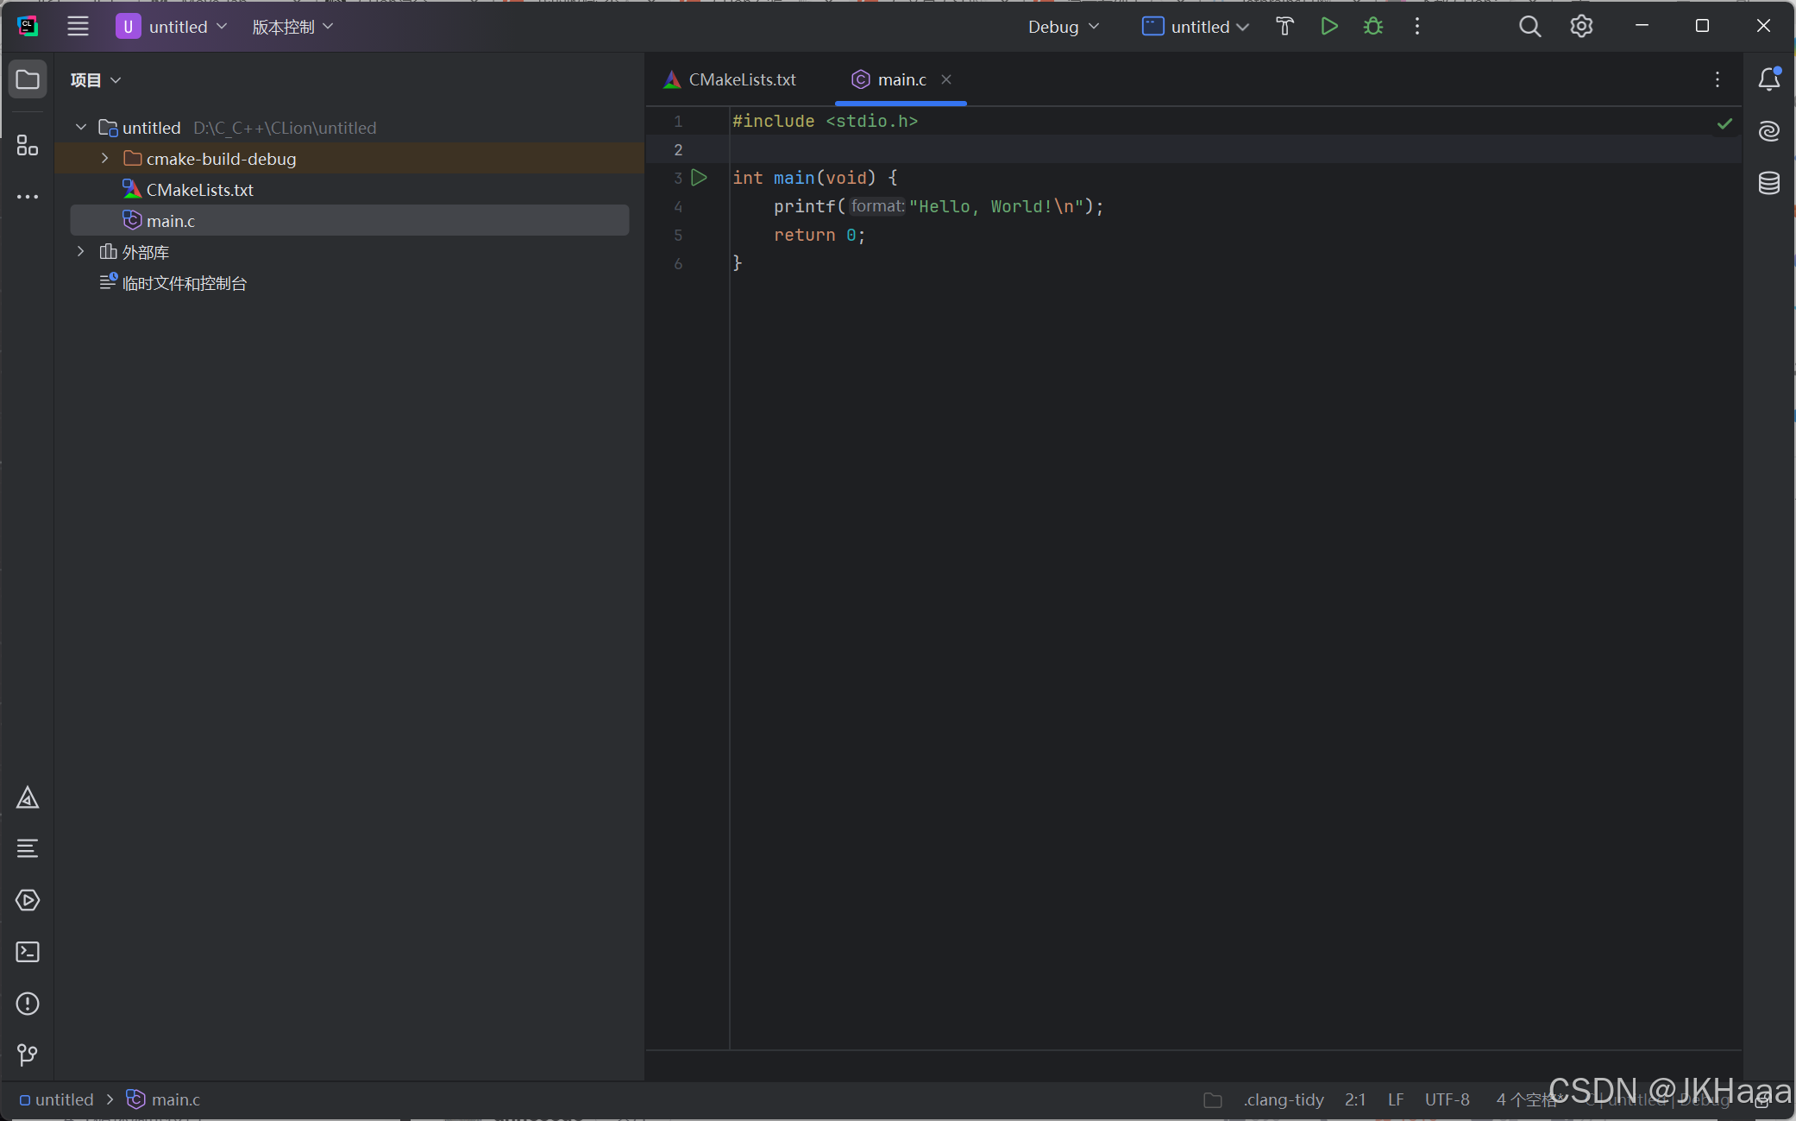
Task: Click the UTF-8 encoding status widget
Action: tap(1447, 1099)
